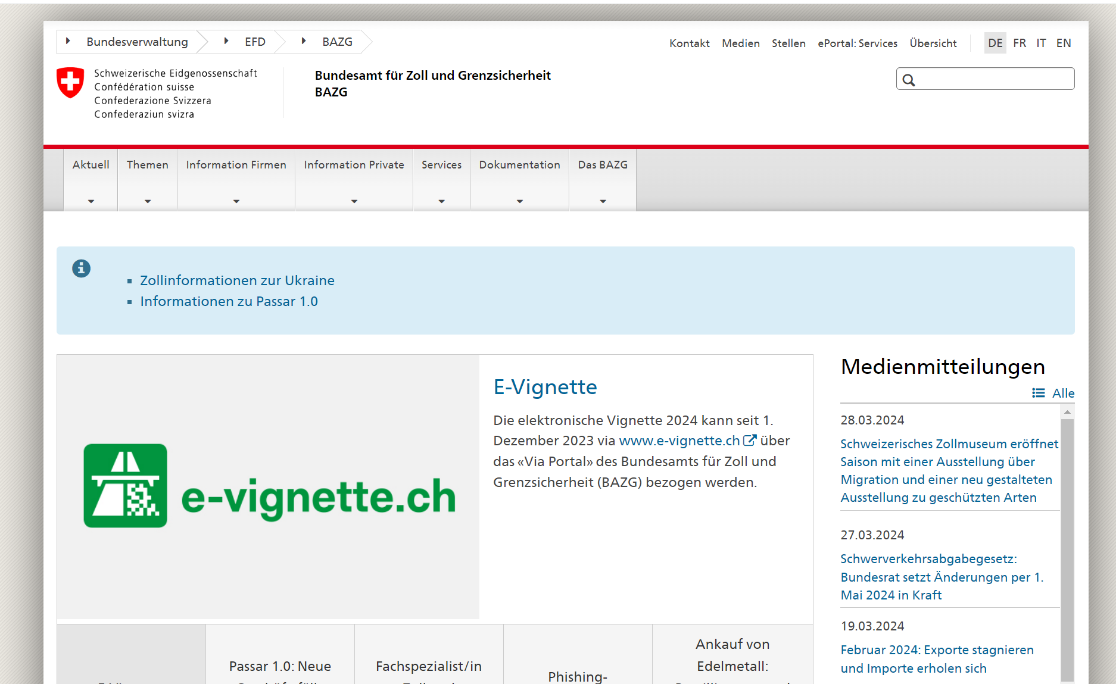Open the Aktuell dropdown menu

click(91, 180)
